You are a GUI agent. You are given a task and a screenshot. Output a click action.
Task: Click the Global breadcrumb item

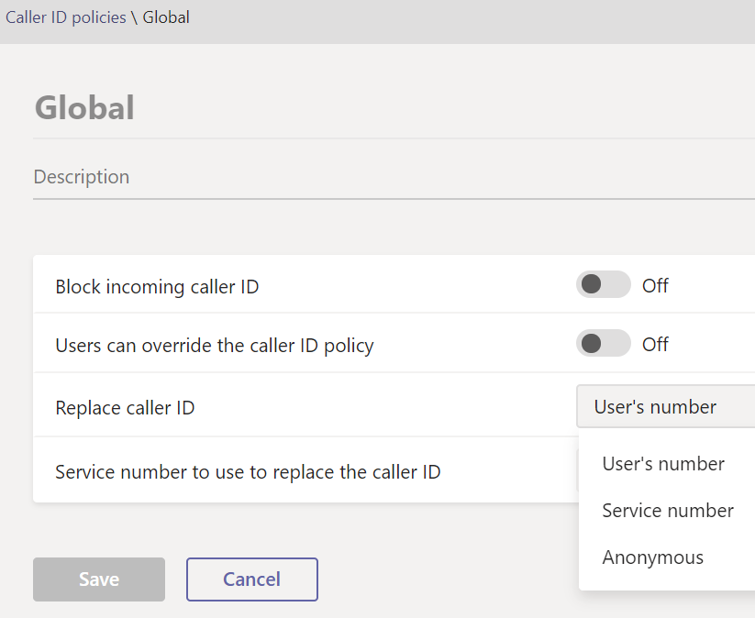click(166, 17)
